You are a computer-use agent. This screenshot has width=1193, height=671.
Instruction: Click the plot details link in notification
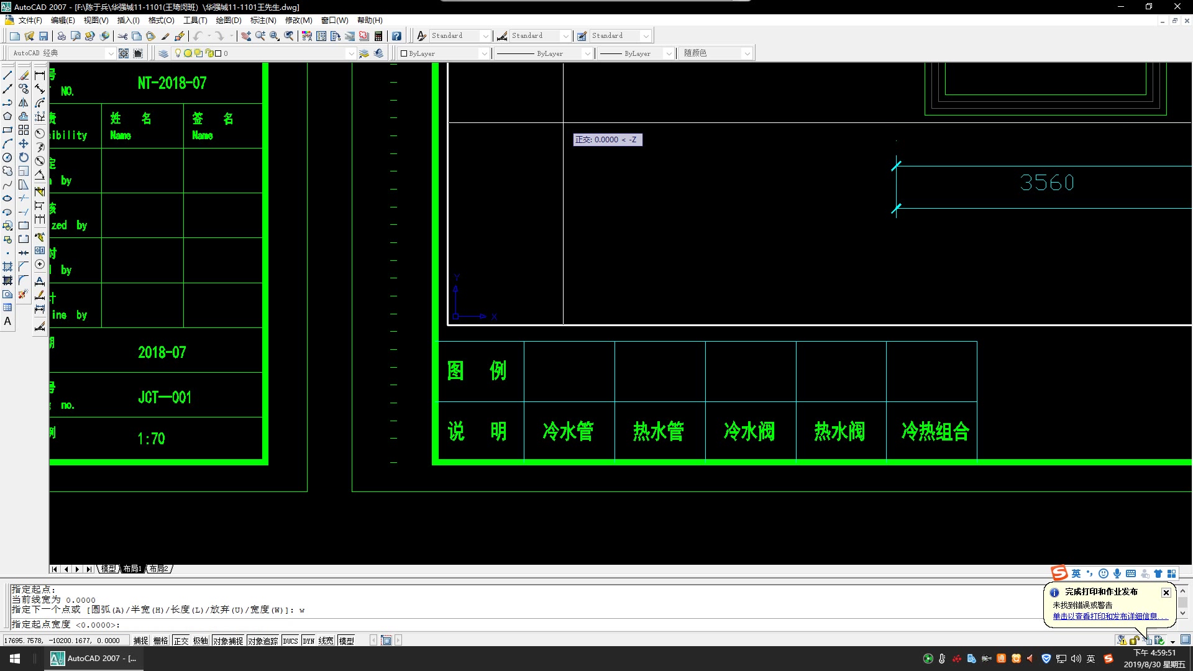click(x=1105, y=616)
